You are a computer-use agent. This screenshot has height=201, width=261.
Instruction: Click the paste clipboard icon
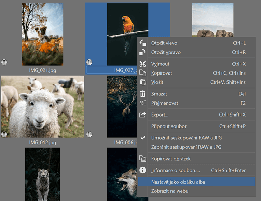[143, 82]
